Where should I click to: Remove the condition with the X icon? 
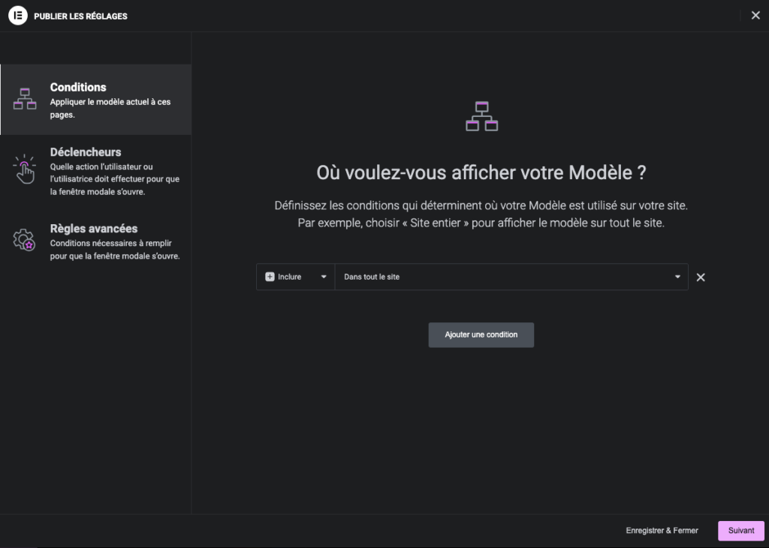tap(701, 277)
